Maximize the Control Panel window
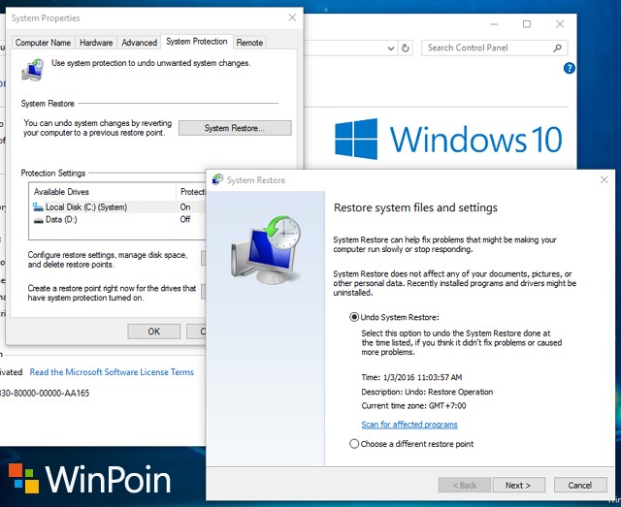The width and height of the screenshot is (621, 507). pos(527,24)
